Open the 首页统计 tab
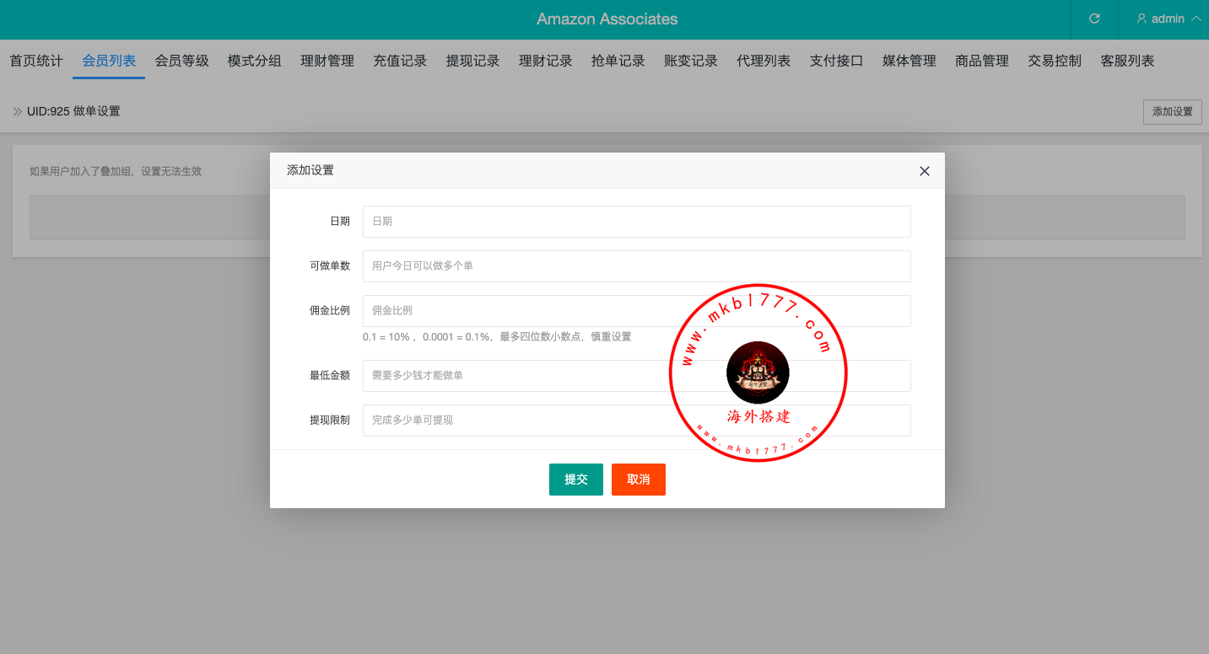This screenshot has width=1209, height=654. click(x=36, y=61)
